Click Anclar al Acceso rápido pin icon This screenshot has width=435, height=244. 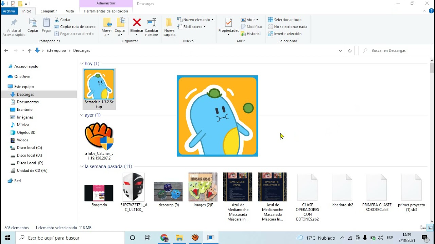(x=14, y=23)
